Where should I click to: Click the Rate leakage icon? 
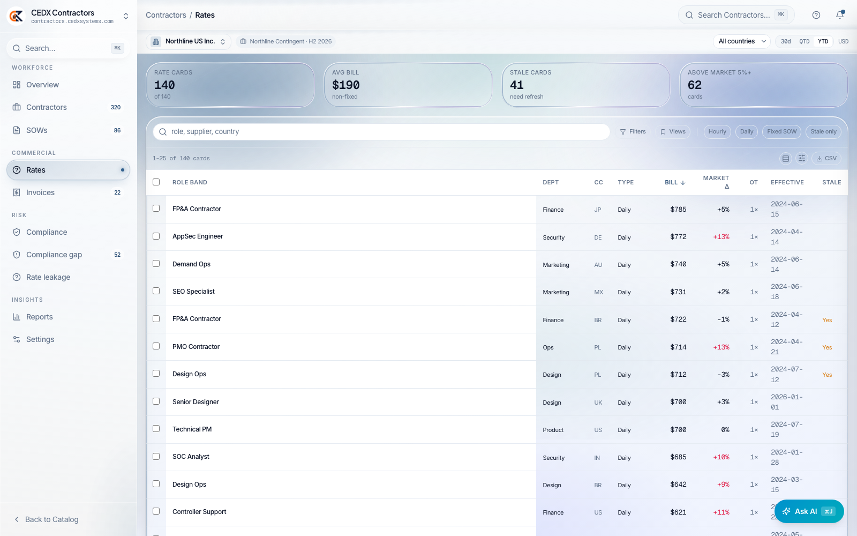coord(17,277)
